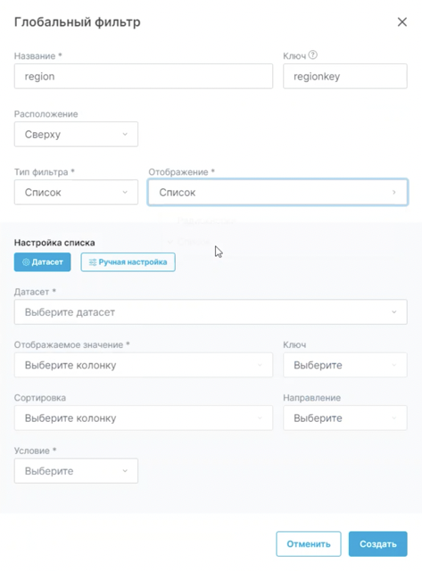Open the Направление dropdown
The height and width of the screenshot is (571, 422).
pos(345,418)
